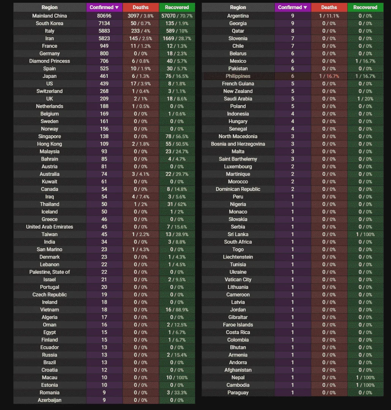Select the left table Region header
The image size is (391, 410).
(x=50, y=7)
